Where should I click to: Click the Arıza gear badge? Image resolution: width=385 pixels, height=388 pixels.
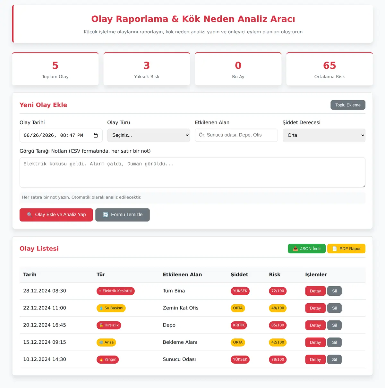click(x=106, y=342)
